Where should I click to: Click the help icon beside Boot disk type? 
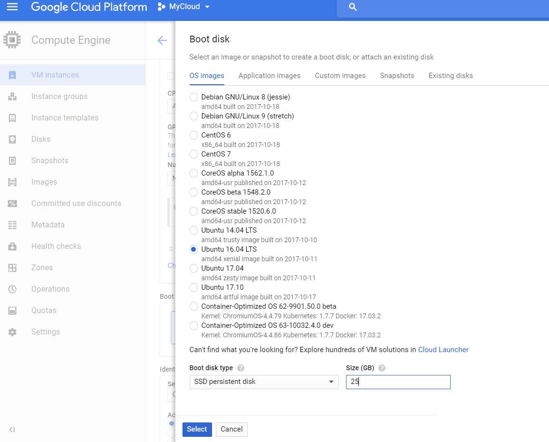241,368
